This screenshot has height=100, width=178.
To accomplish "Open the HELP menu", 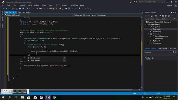I will (x=82, y=5).
